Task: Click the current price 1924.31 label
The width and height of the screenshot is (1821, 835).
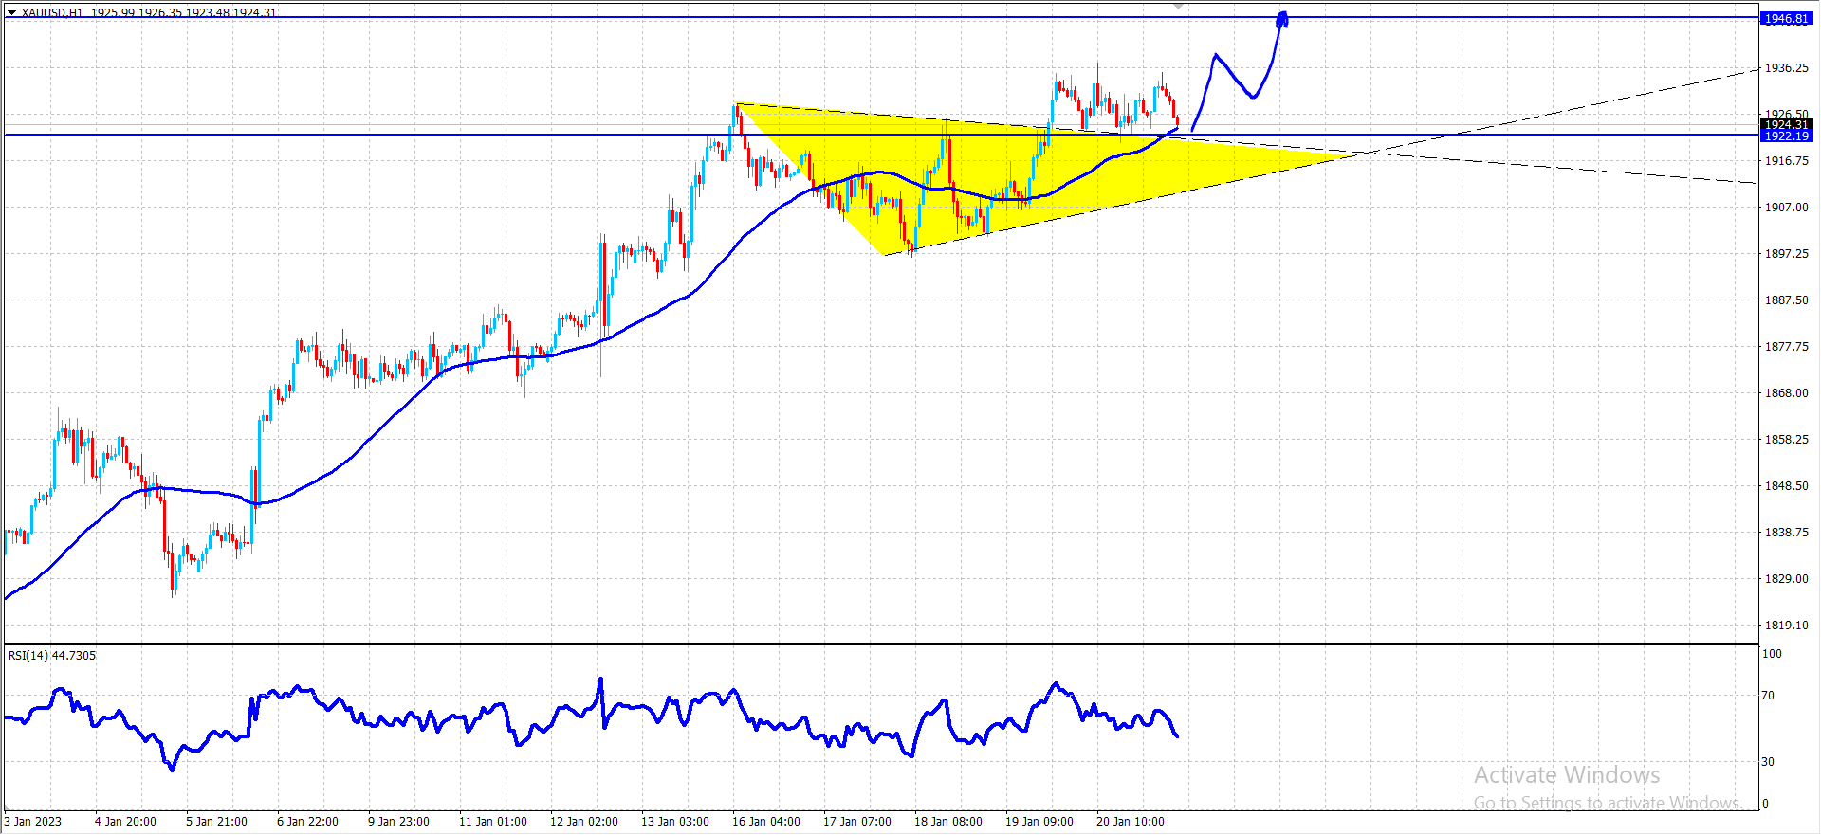Action: 1786,124
